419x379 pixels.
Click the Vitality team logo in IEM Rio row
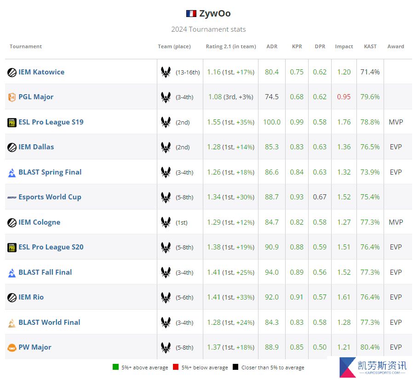click(x=166, y=297)
